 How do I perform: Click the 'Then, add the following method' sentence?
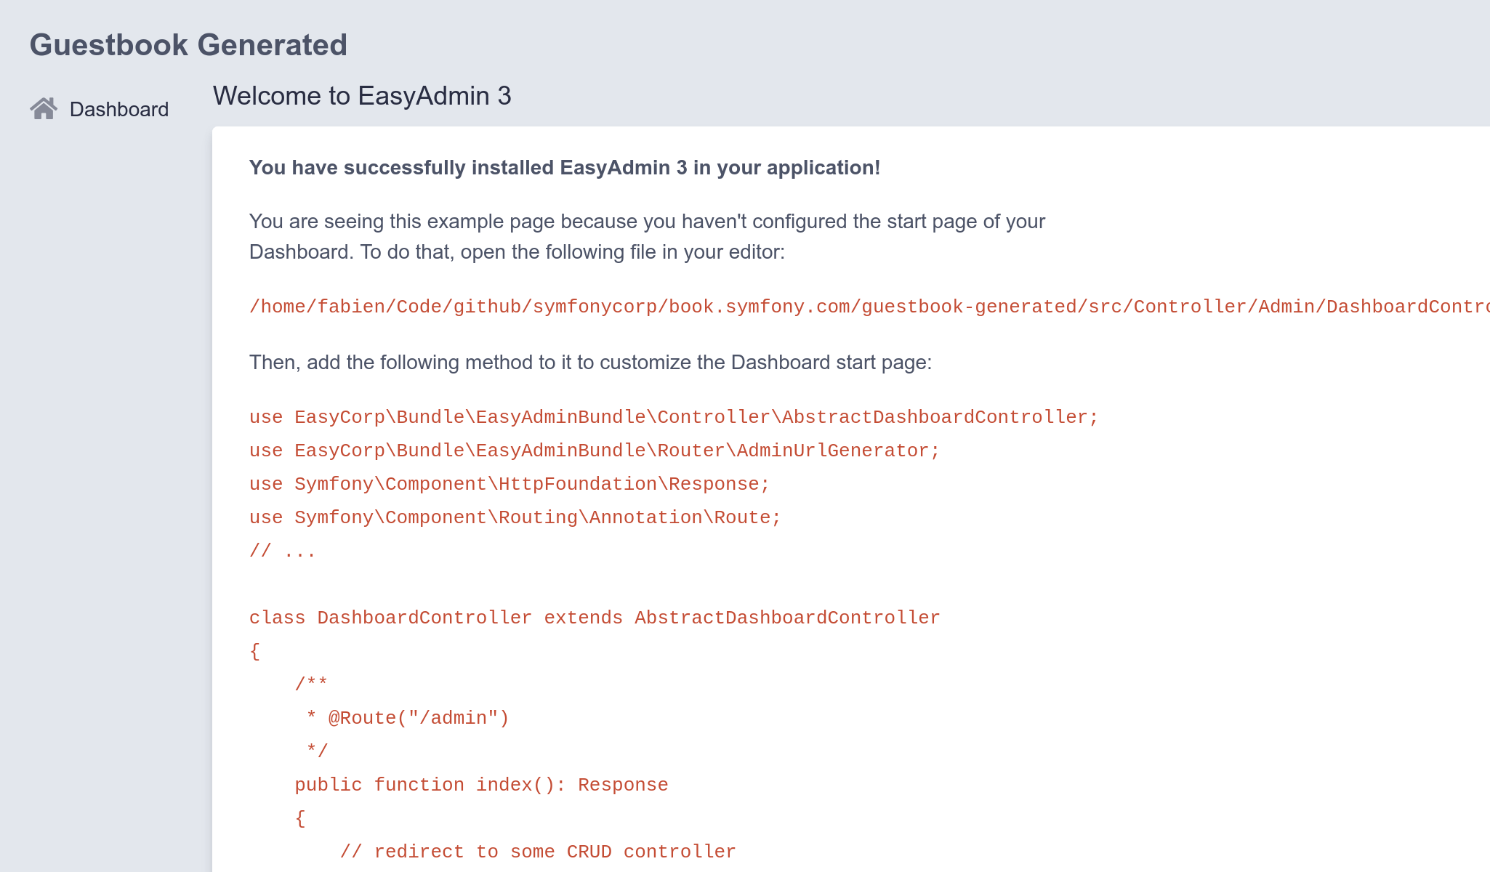click(590, 363)
